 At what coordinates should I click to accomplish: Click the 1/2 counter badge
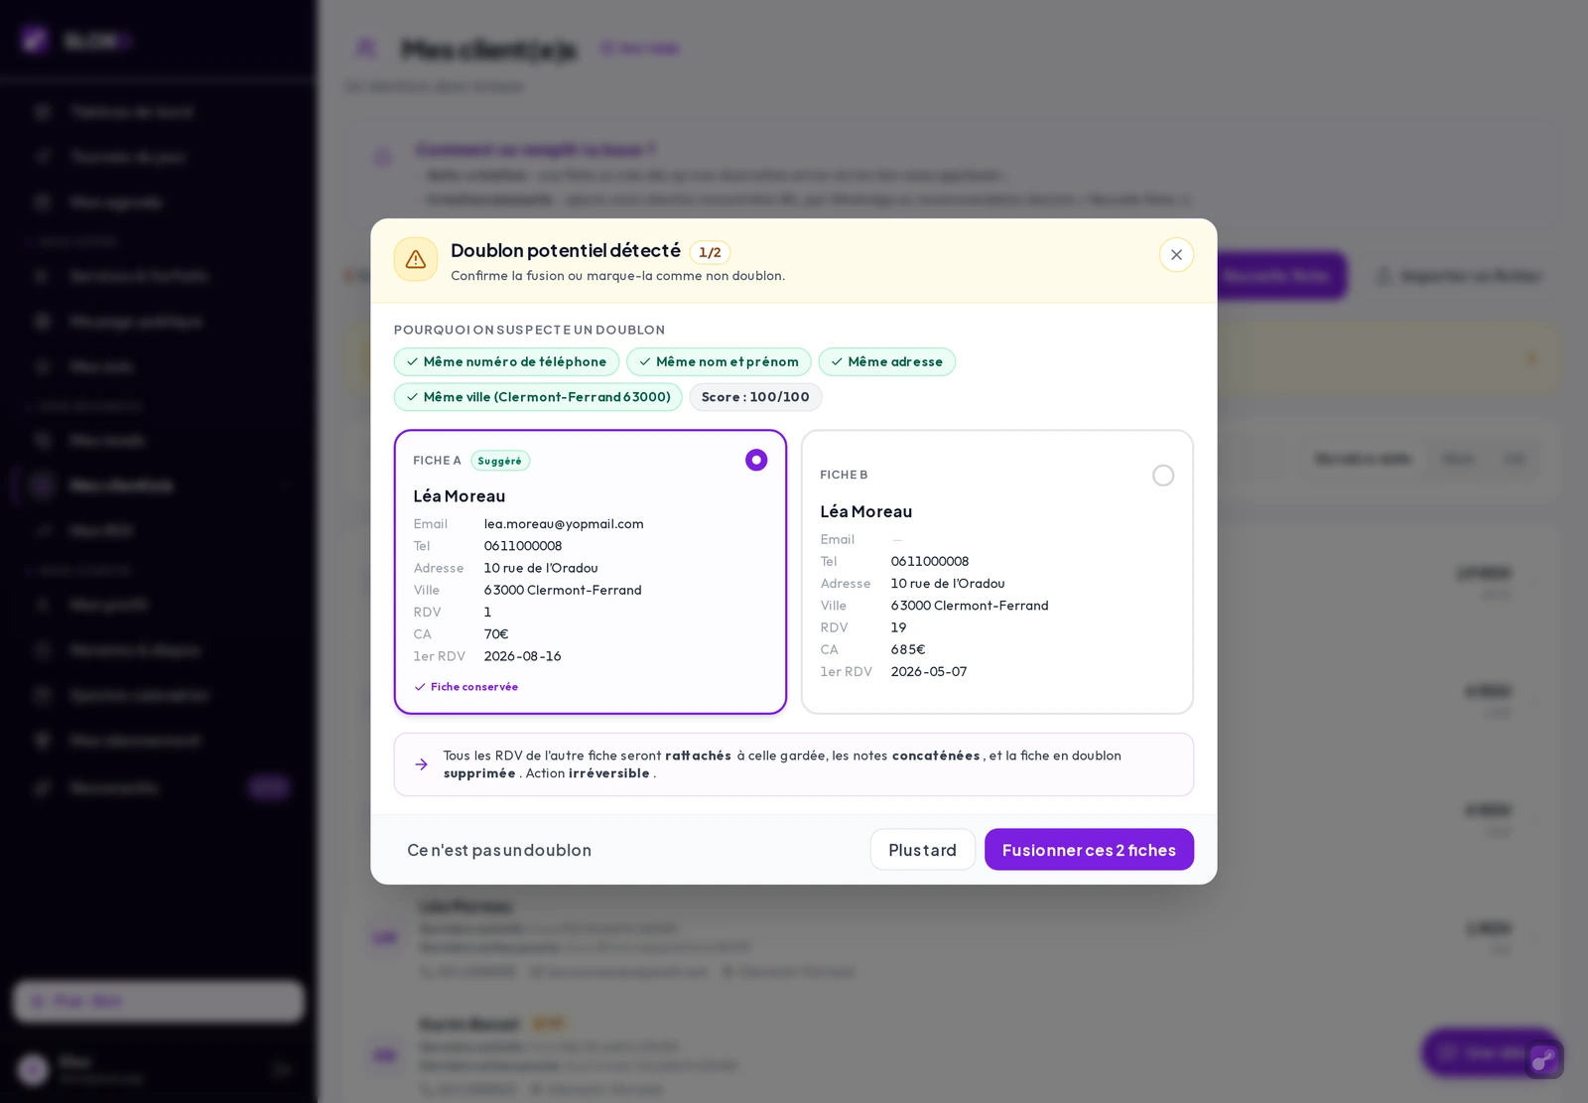tap(710, 252)
